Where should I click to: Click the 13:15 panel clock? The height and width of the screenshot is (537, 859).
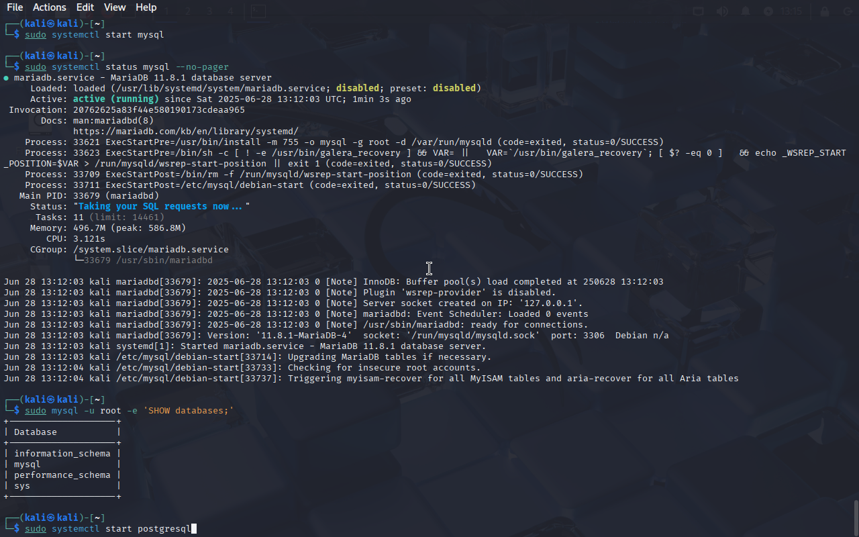pyautogui.click(x=792, y=11)
